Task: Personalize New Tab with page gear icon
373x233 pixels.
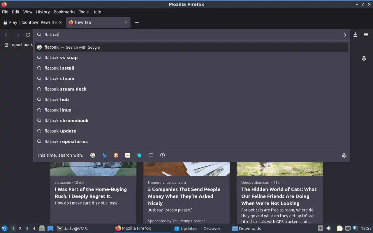Action: tap(364, 58)
